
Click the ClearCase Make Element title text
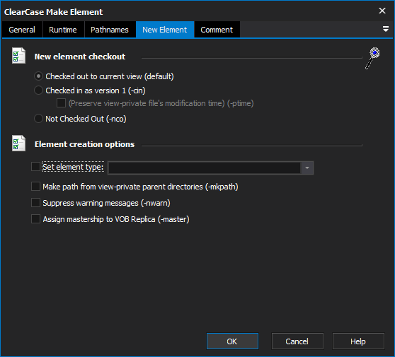[x=53, y=12]
